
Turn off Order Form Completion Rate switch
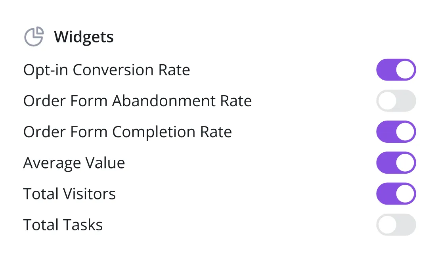click(396, 132)
